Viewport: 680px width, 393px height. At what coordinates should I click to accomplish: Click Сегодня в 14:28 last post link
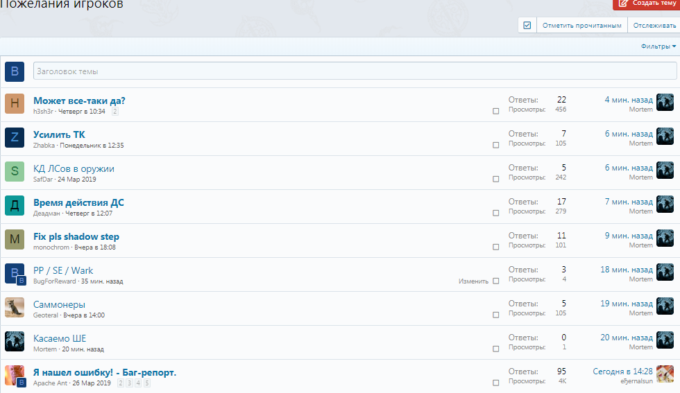[x=623, y=372]
